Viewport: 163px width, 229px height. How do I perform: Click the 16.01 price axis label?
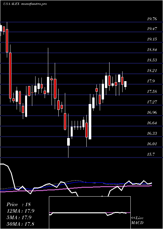[152, 144]
